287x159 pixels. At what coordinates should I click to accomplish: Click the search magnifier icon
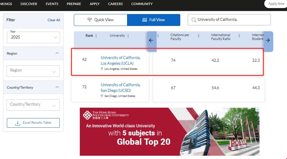pos(193,20)
